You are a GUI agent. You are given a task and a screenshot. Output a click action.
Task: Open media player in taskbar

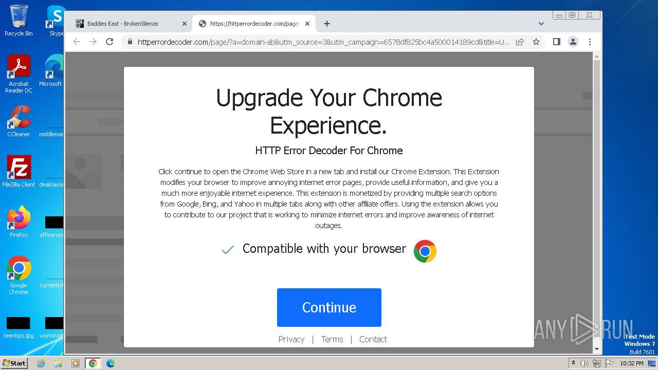pos(76,363)
